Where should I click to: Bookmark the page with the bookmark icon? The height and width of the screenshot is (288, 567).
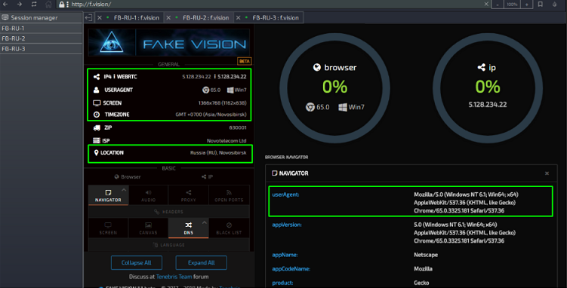(x=541, y=5)
